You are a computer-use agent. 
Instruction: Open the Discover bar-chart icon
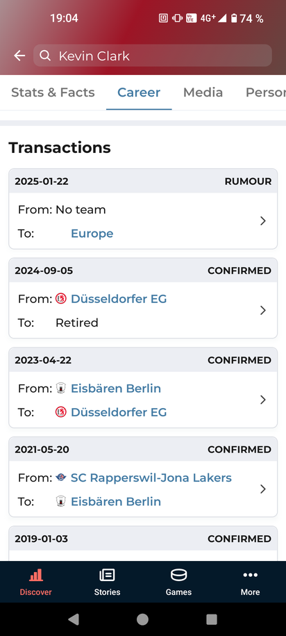pos(36,575)
